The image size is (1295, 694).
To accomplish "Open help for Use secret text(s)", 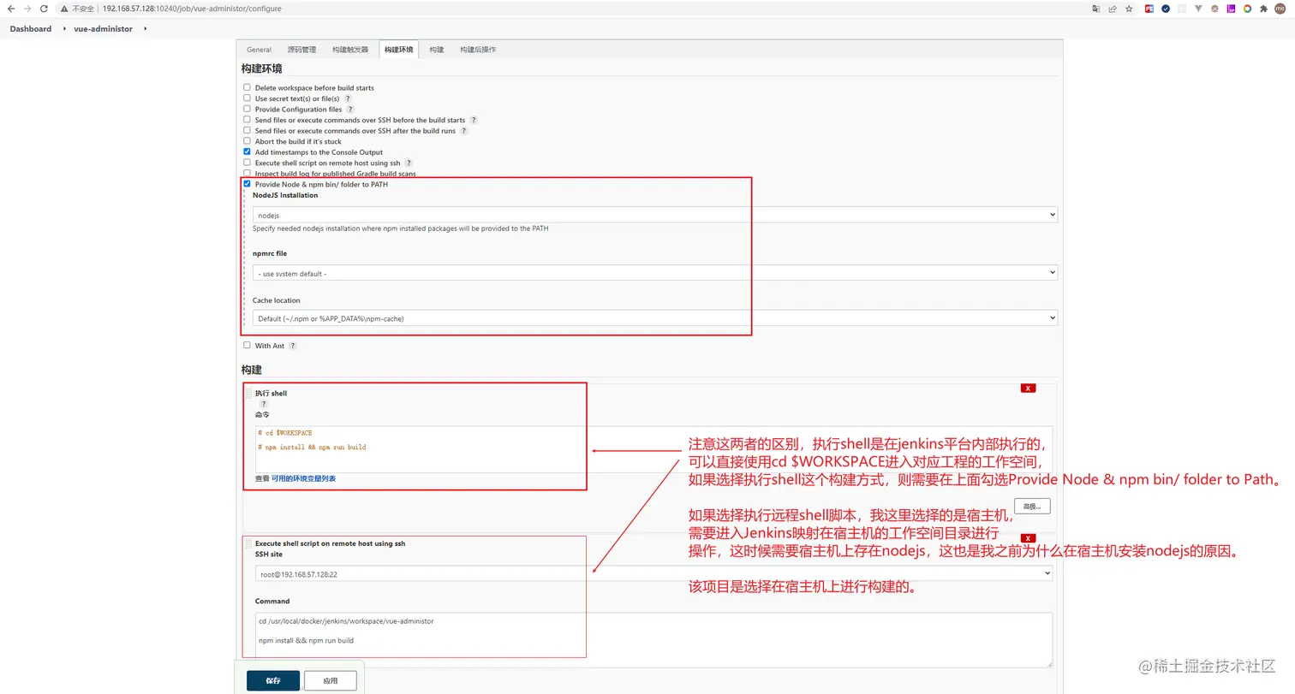I will 348,98.
